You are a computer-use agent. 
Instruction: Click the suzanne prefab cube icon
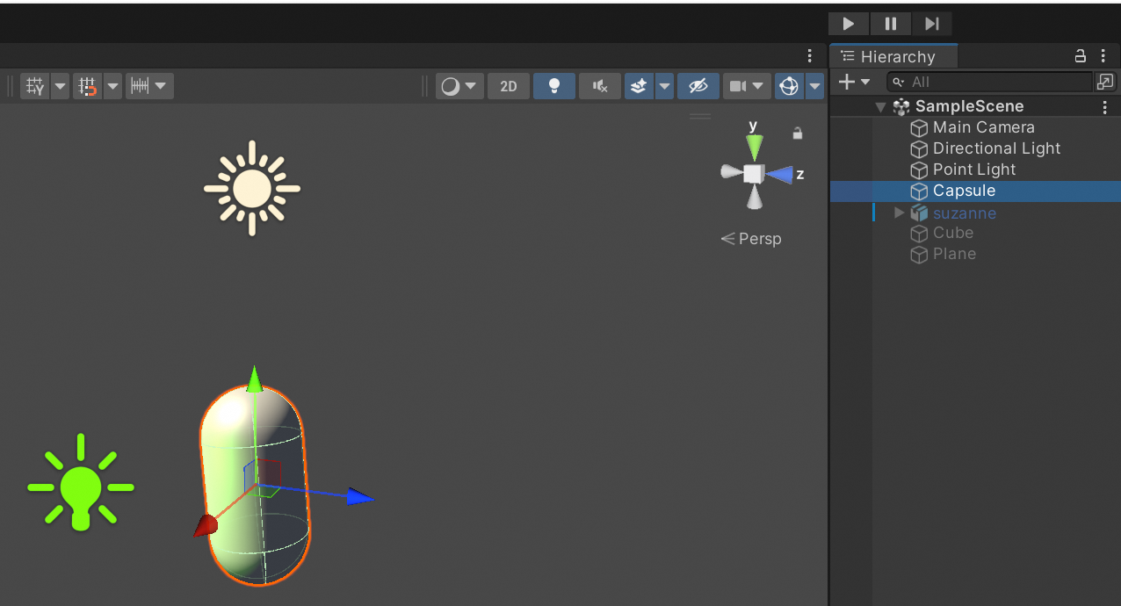919,213
